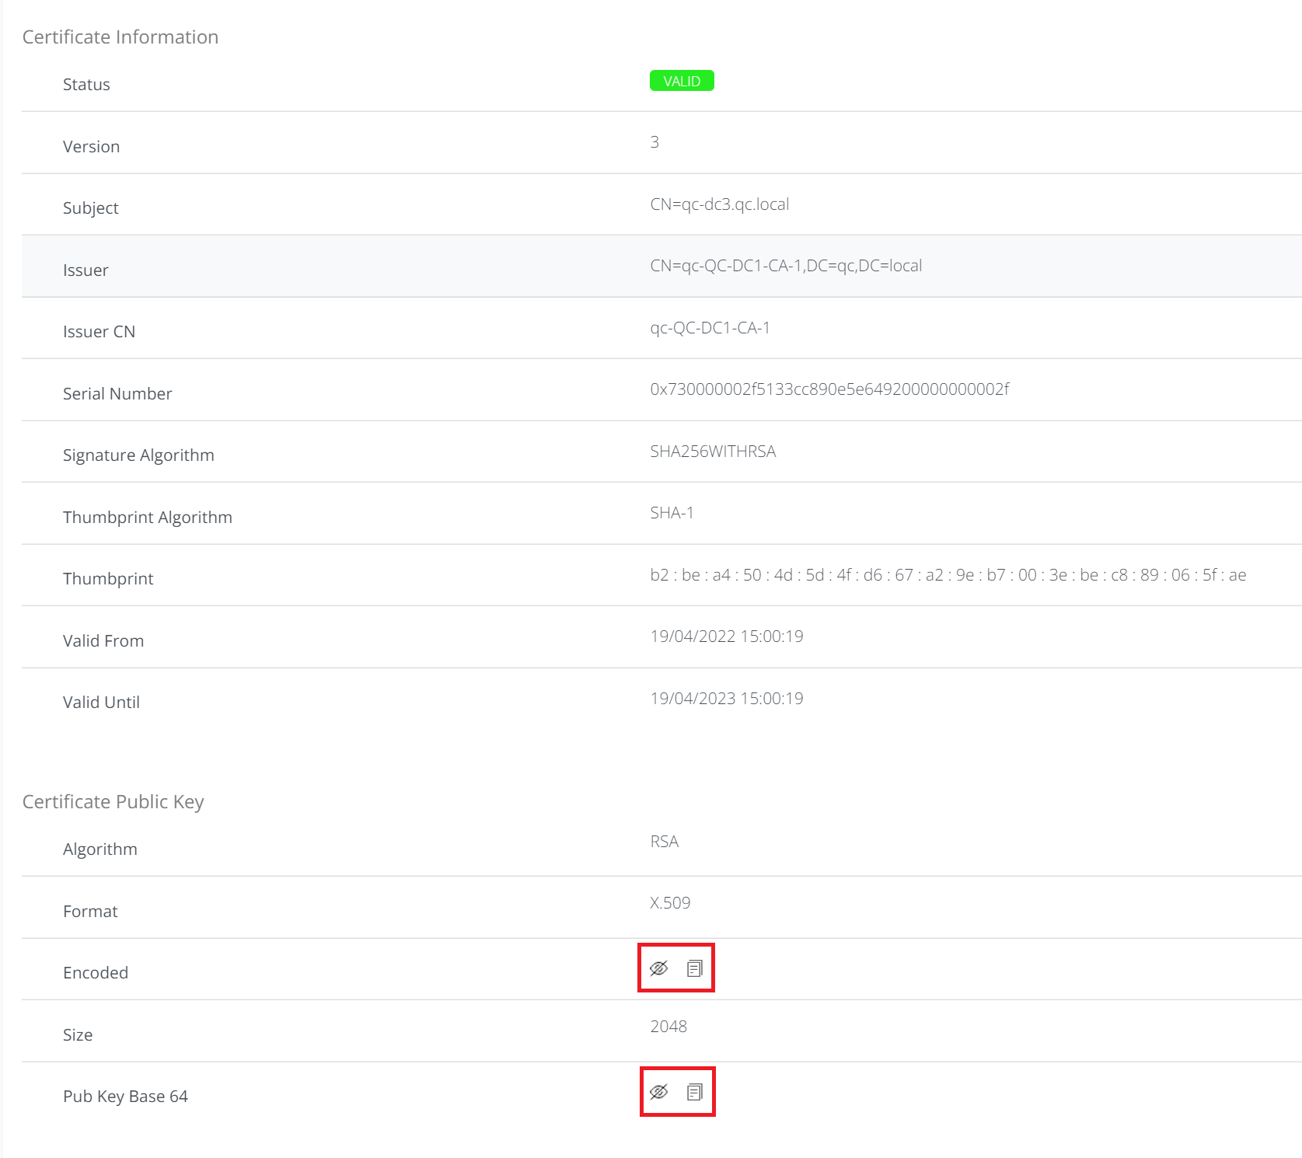This screenshot has height=1158, width=1302.
Task: Click the Subject value CN=qc-dc3.qc.local
Action: pyautogui.click(x=719, y=204)
